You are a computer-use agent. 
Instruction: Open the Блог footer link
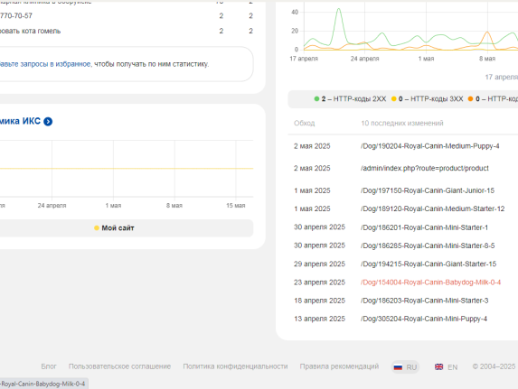coord(49,366)
